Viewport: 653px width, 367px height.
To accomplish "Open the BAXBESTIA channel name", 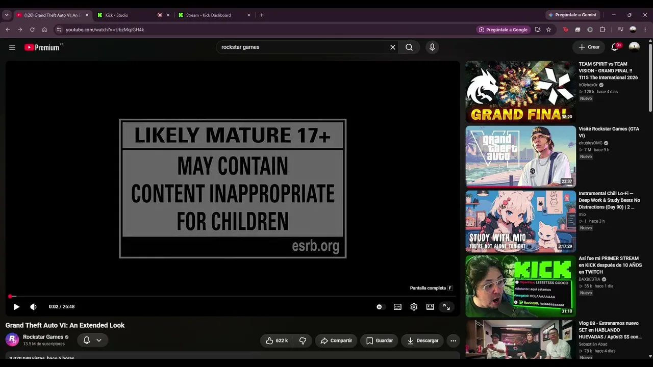I will [589, 279].
